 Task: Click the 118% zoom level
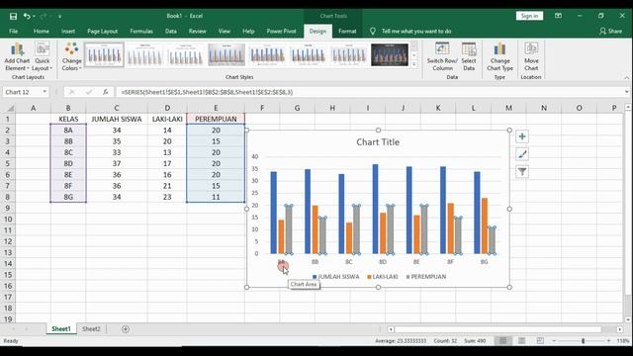click(623, 341)
